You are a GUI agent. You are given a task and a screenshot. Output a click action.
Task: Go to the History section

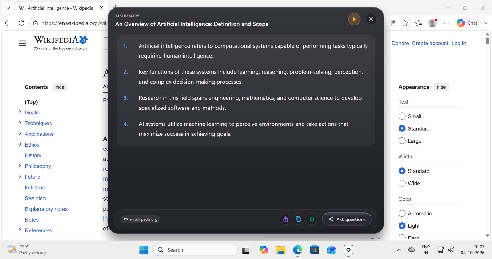tap(33, 155)
